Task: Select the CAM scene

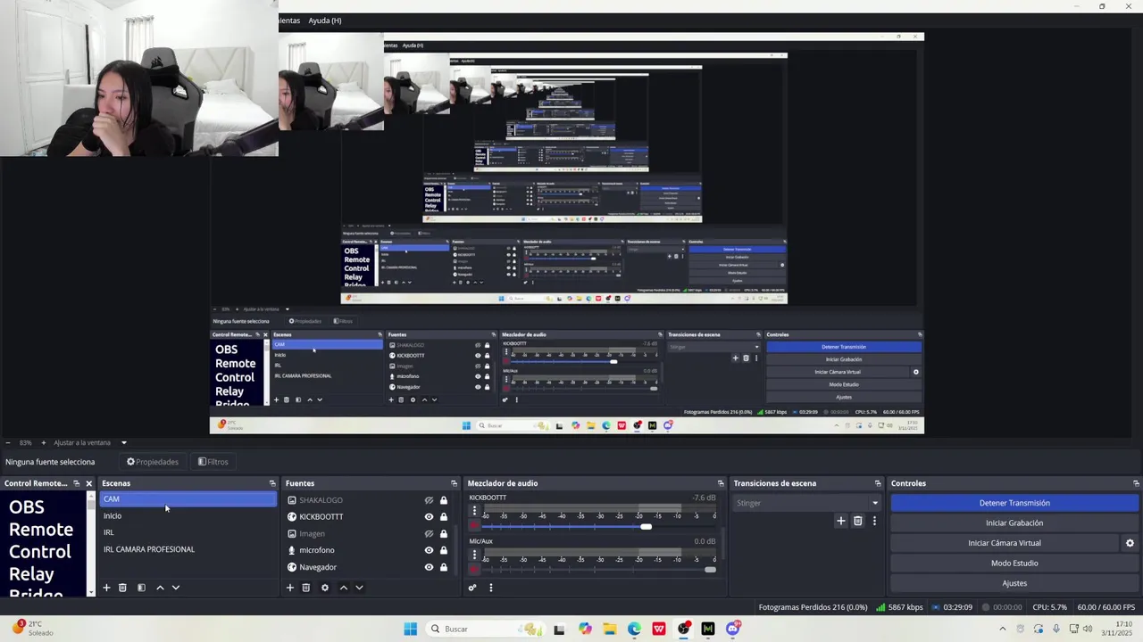Action: point(188,499)
